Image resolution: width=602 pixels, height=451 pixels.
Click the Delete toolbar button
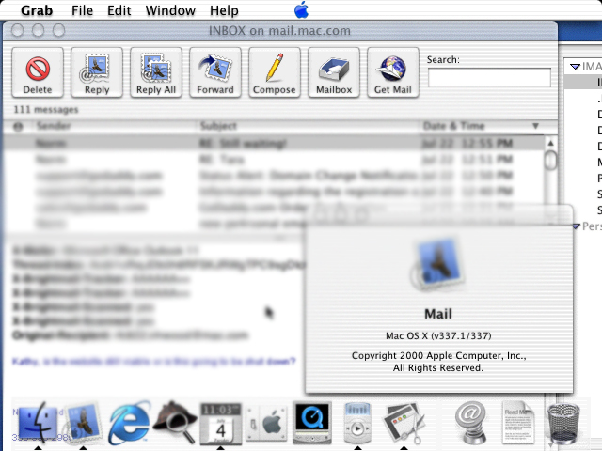click(x=38, y=72)
